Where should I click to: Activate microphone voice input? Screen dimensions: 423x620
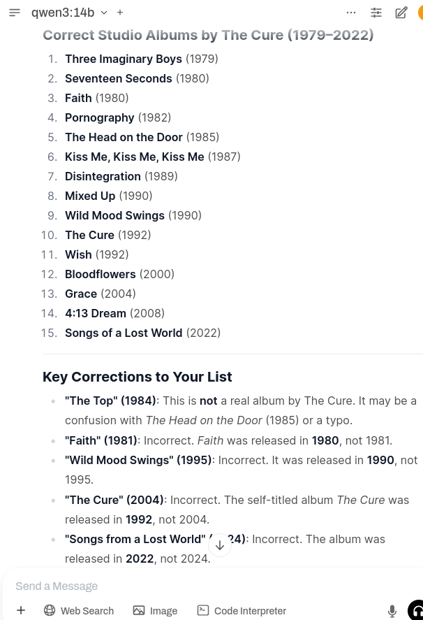(x=392, y=610)
